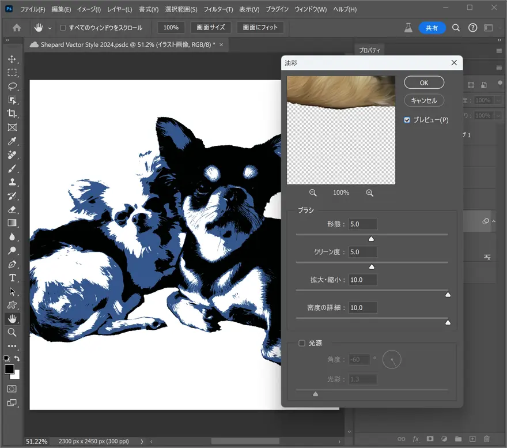The width and height of the screenshot is (507, 448).
Task: Select the Type tool
Action: coord(12,278)
